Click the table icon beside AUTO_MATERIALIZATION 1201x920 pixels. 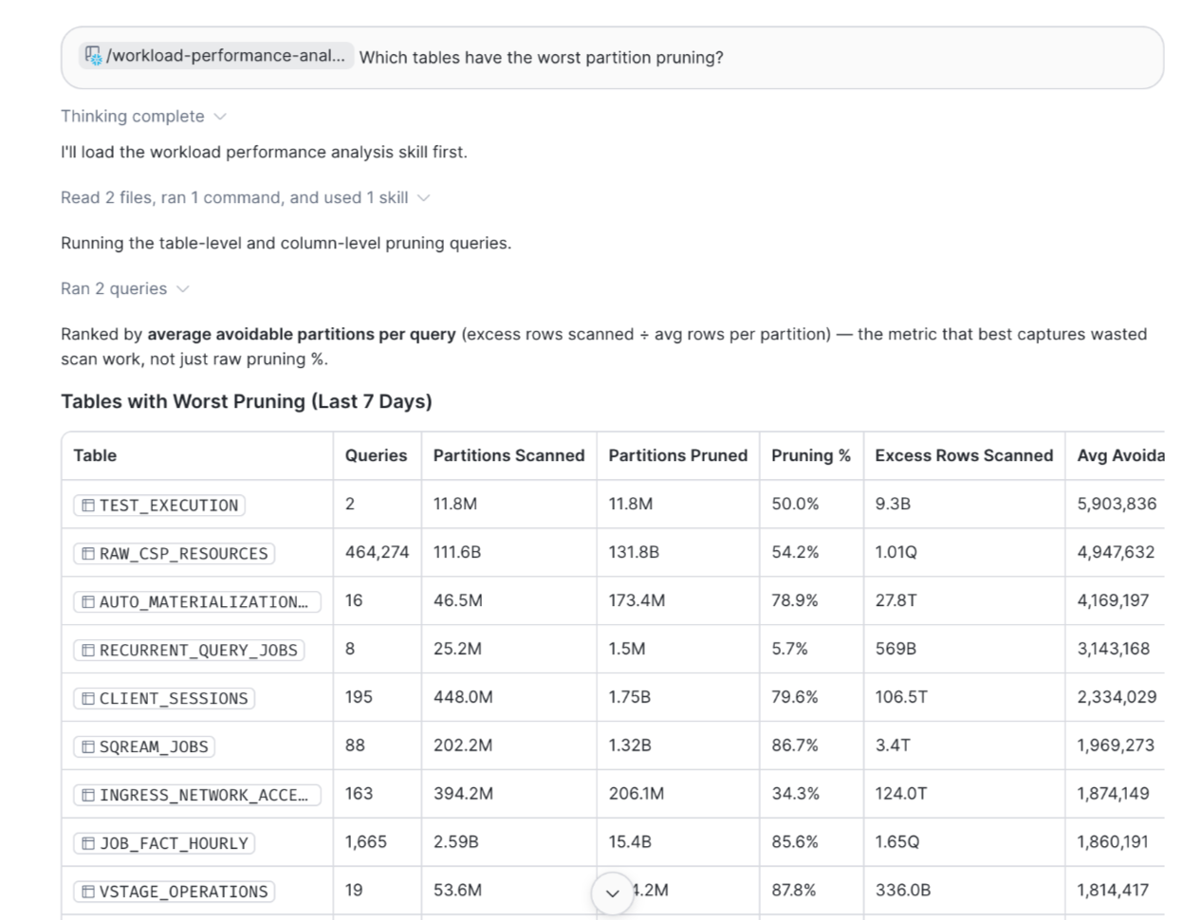coord(88,602)
